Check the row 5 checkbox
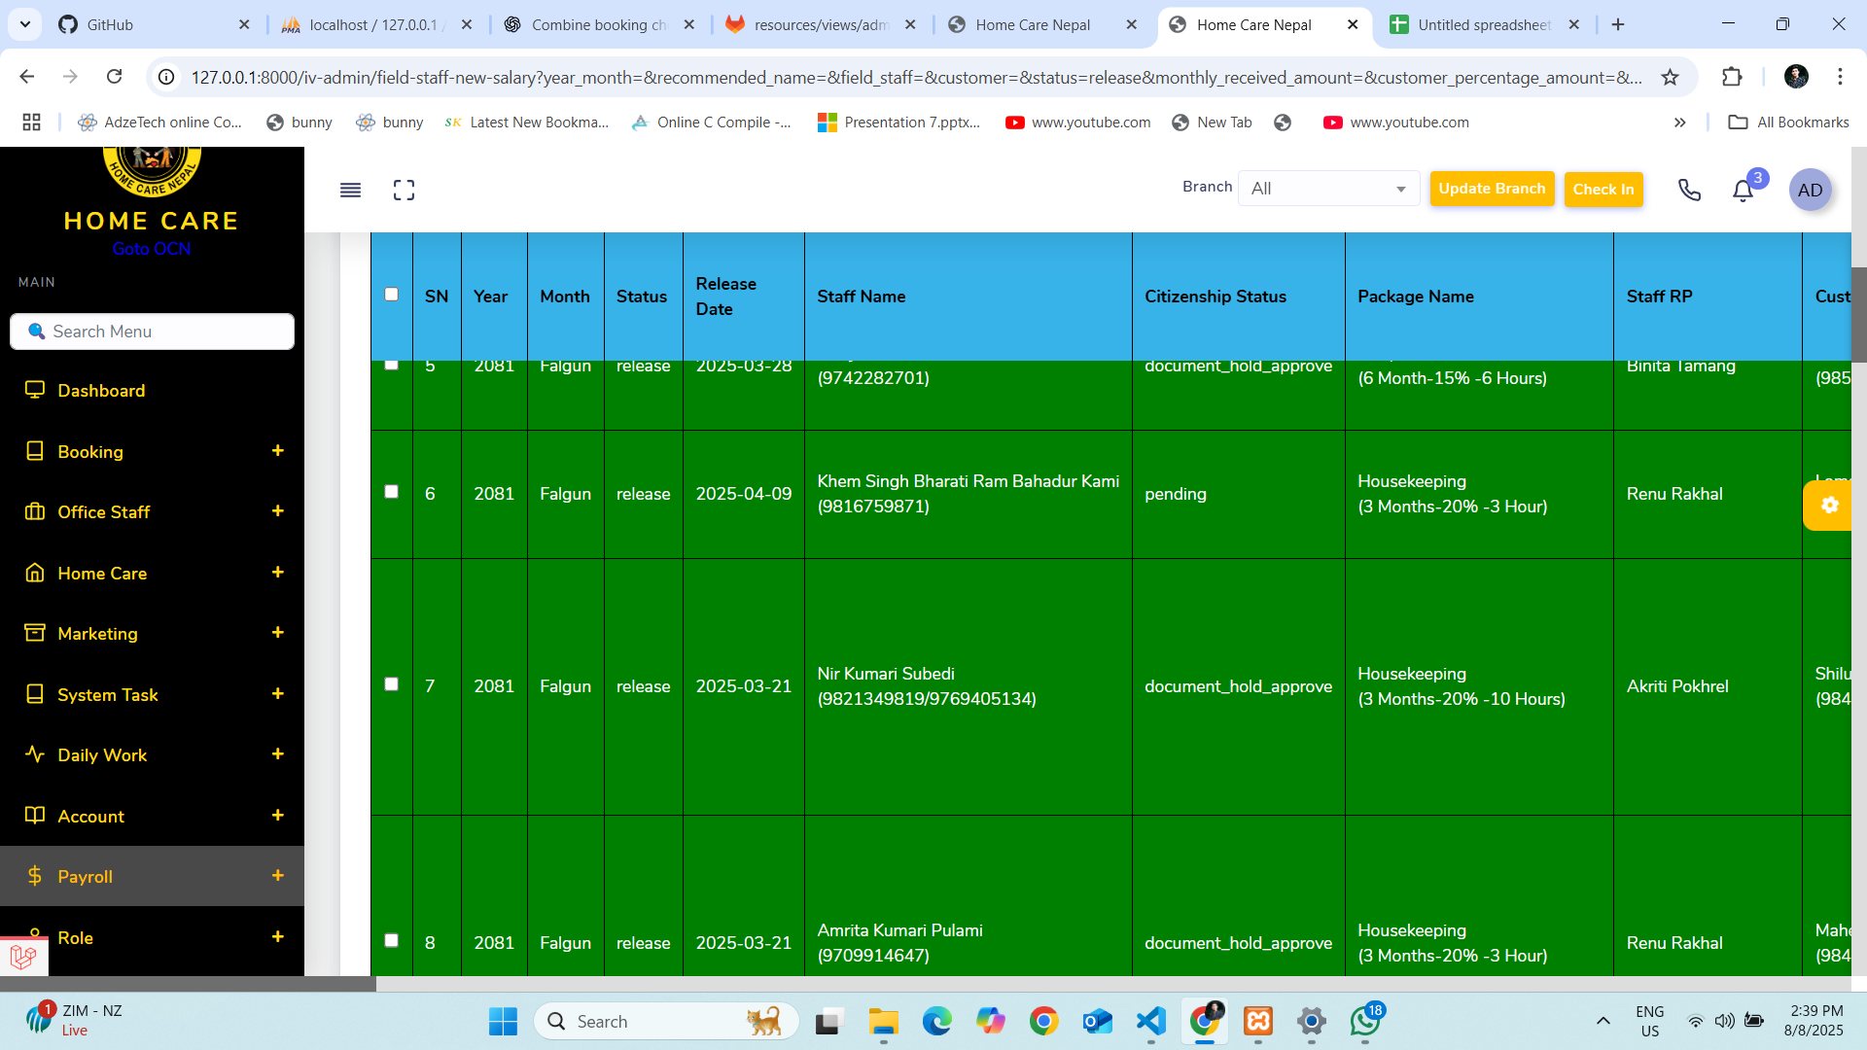Viewport: 1867px width, 1050px height. [391, 366]
